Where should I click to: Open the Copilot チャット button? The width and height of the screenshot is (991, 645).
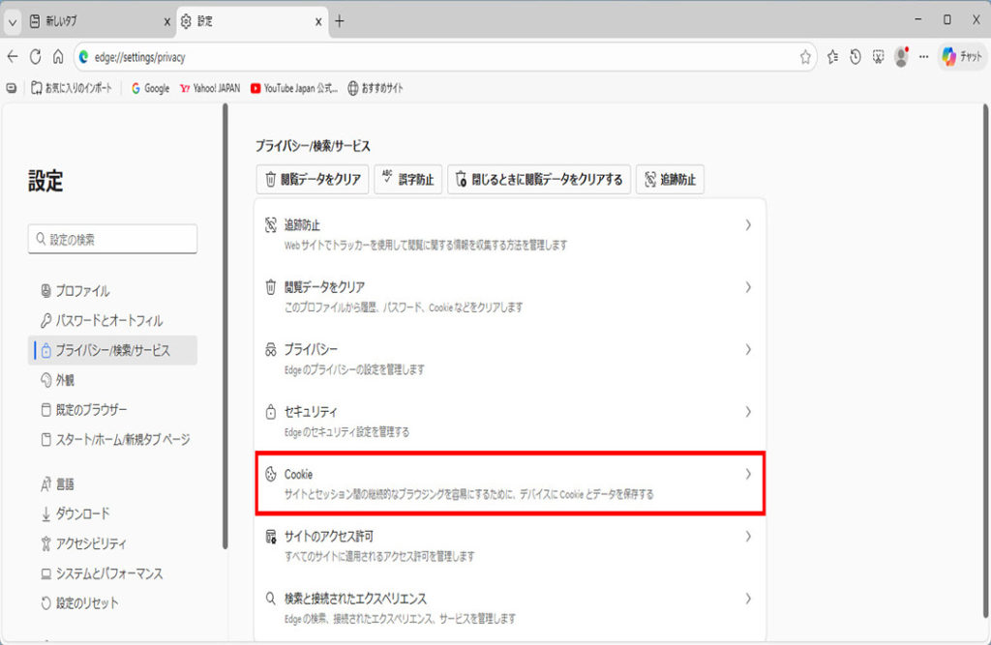pos(962,57)
